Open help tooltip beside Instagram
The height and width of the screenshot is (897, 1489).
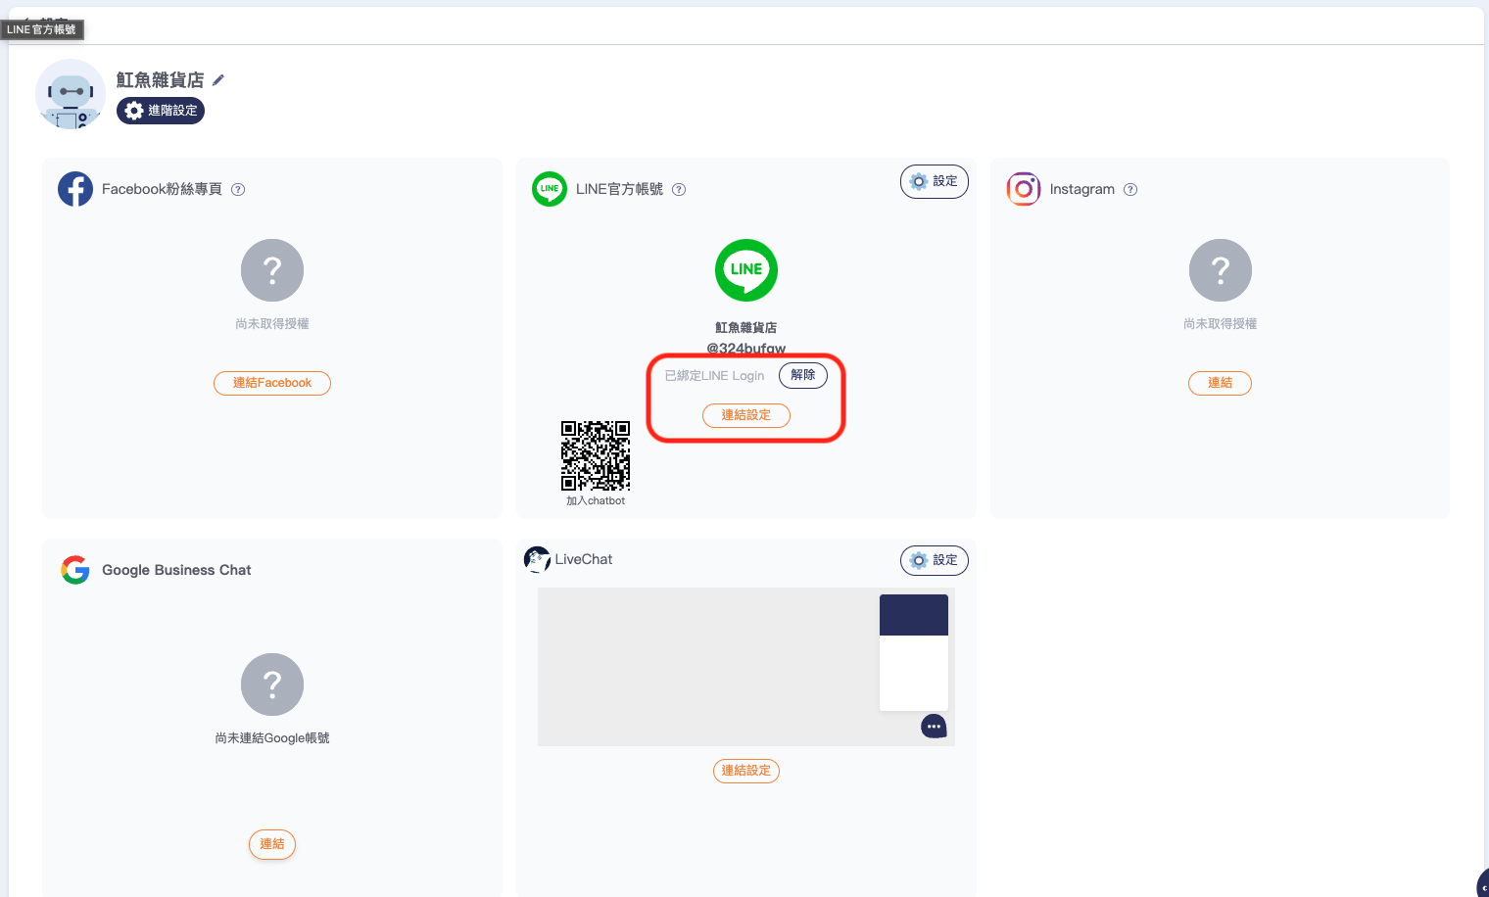(x=1130, y=190)
